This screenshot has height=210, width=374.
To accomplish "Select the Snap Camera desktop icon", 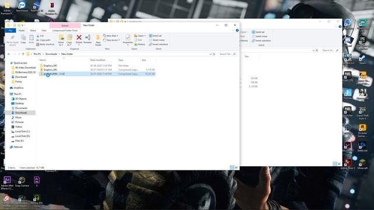I will [x=22, y=182].
